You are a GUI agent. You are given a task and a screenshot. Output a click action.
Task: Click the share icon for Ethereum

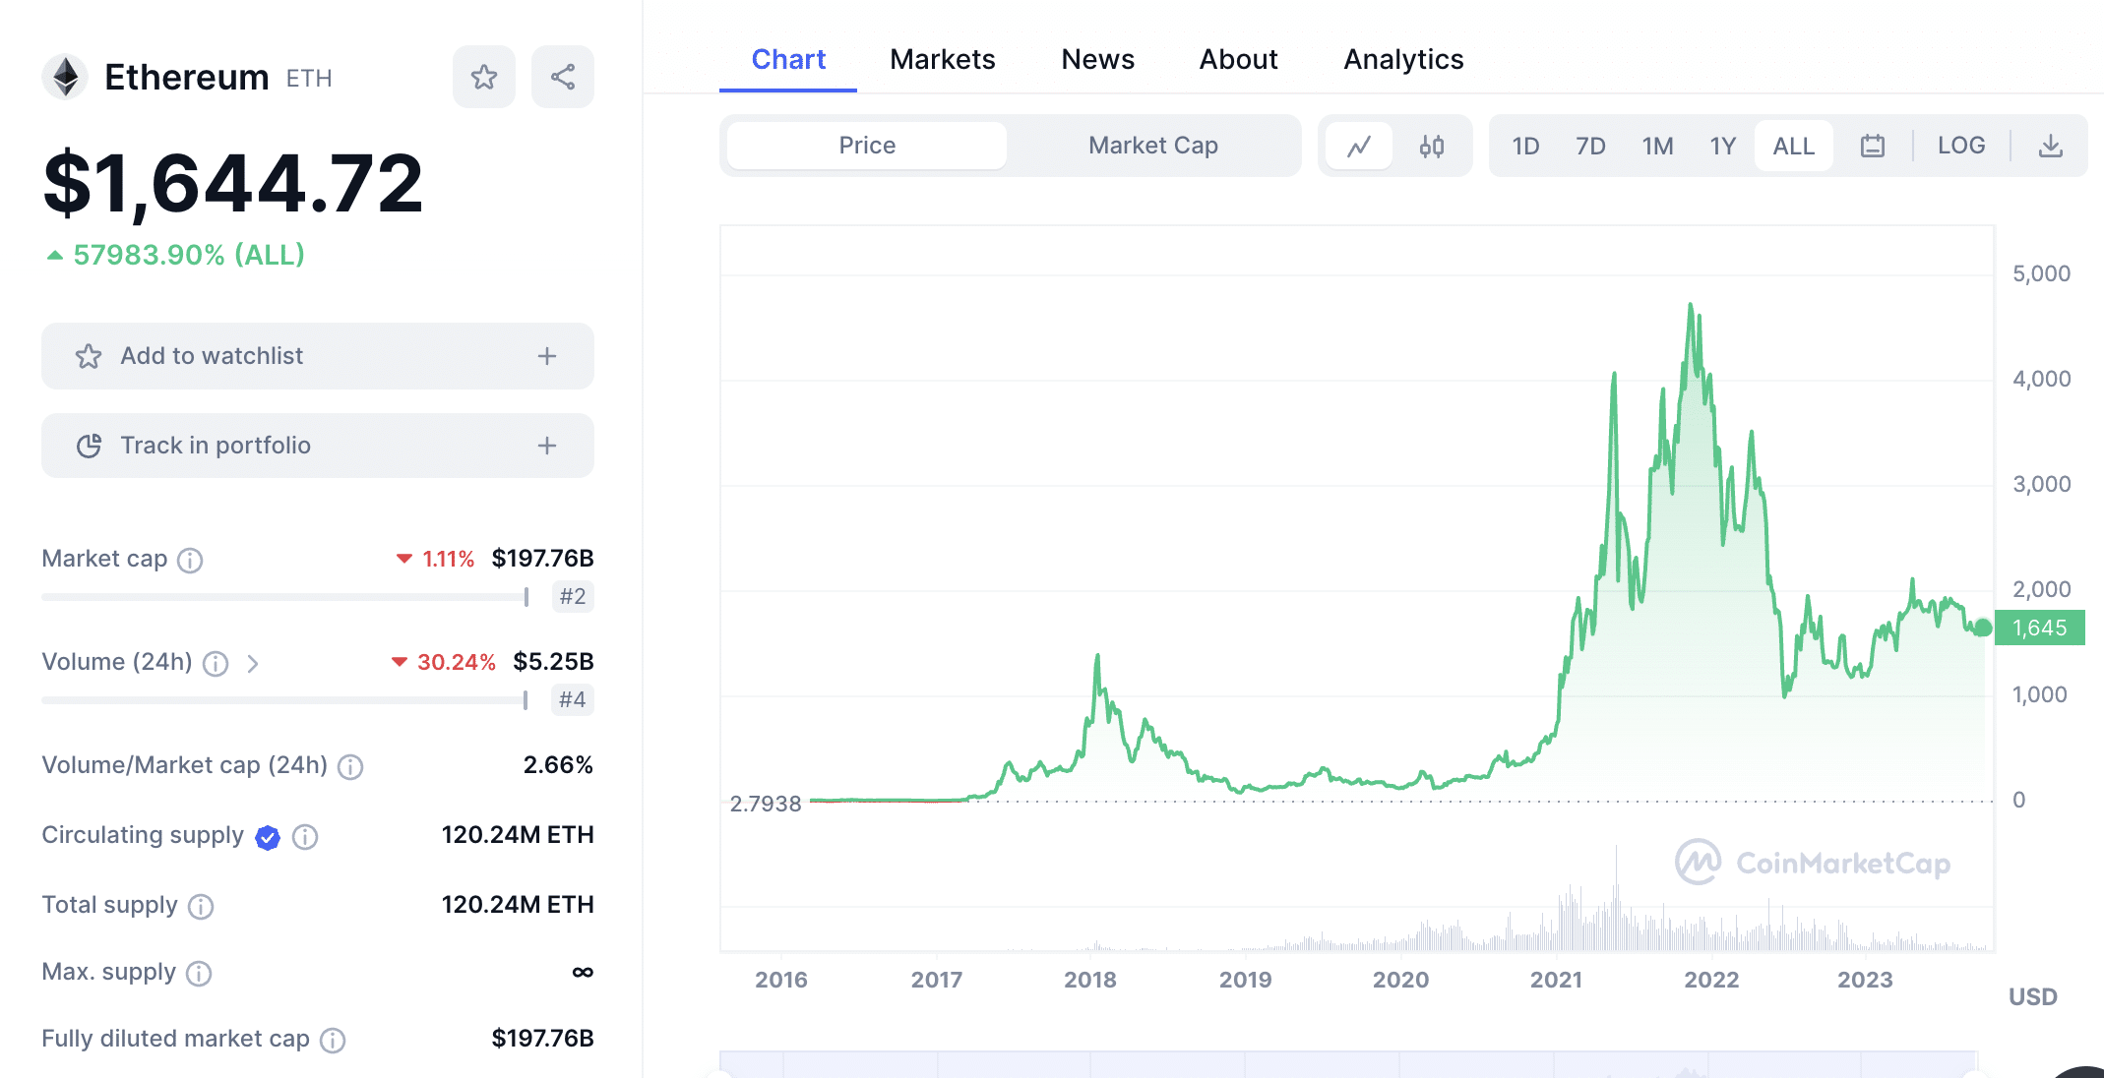tap(561, 76)
